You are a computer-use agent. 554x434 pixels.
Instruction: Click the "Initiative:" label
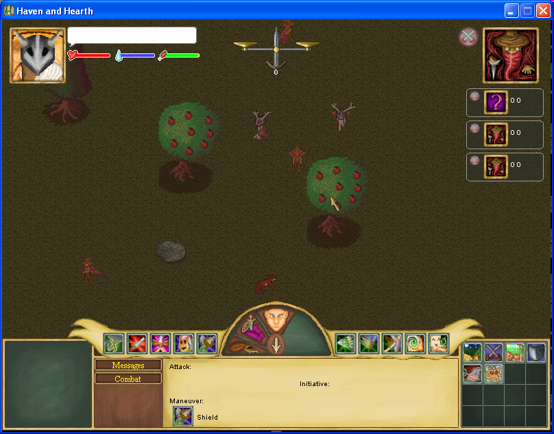coord(315,383)
